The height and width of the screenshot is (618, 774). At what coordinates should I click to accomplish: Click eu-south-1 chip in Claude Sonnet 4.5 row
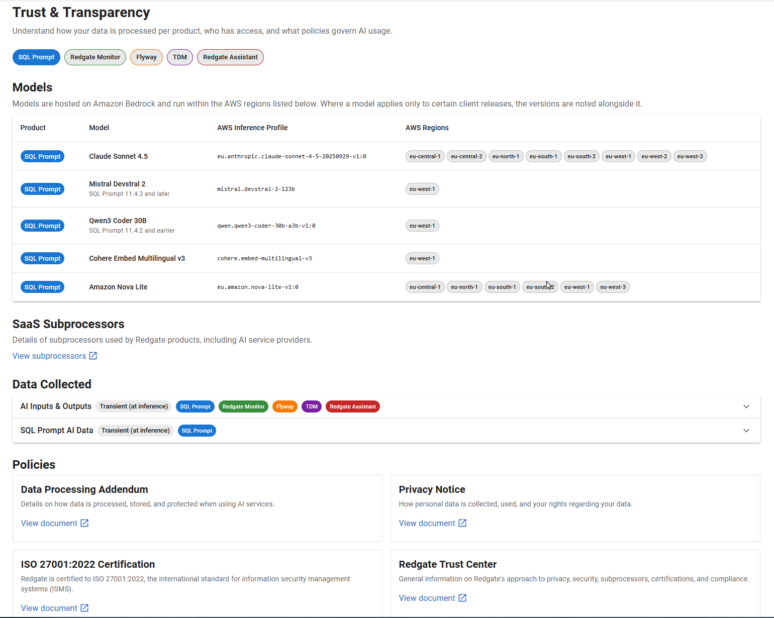543,156
